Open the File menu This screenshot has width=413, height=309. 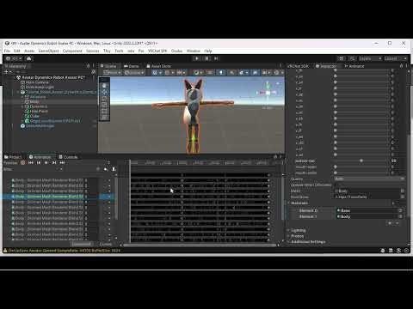click(x=7, y=51)
